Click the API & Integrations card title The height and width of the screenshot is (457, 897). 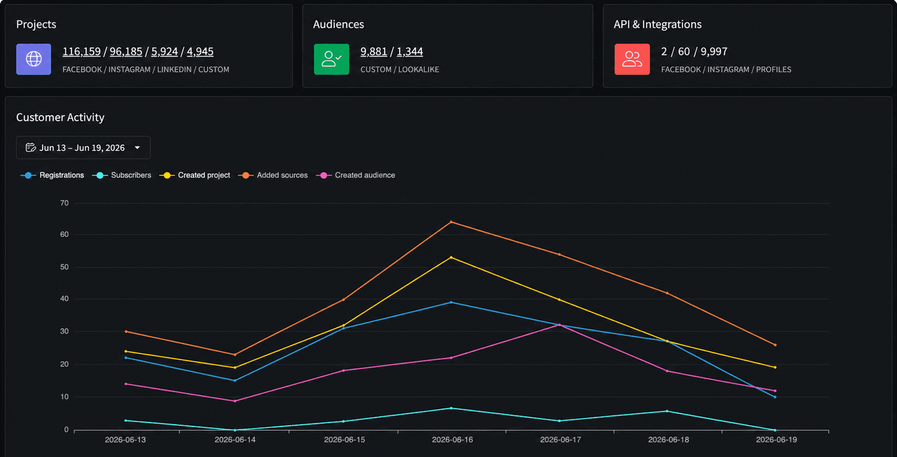658,24
